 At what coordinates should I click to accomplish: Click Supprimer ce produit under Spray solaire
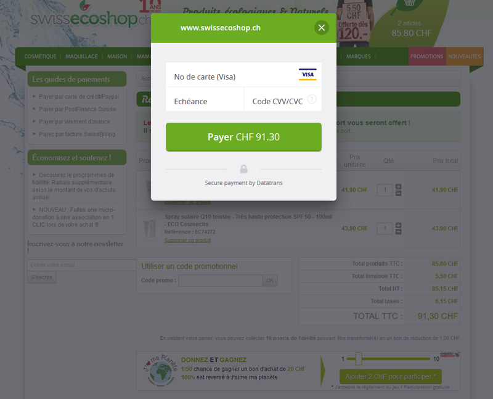[187, 240]
